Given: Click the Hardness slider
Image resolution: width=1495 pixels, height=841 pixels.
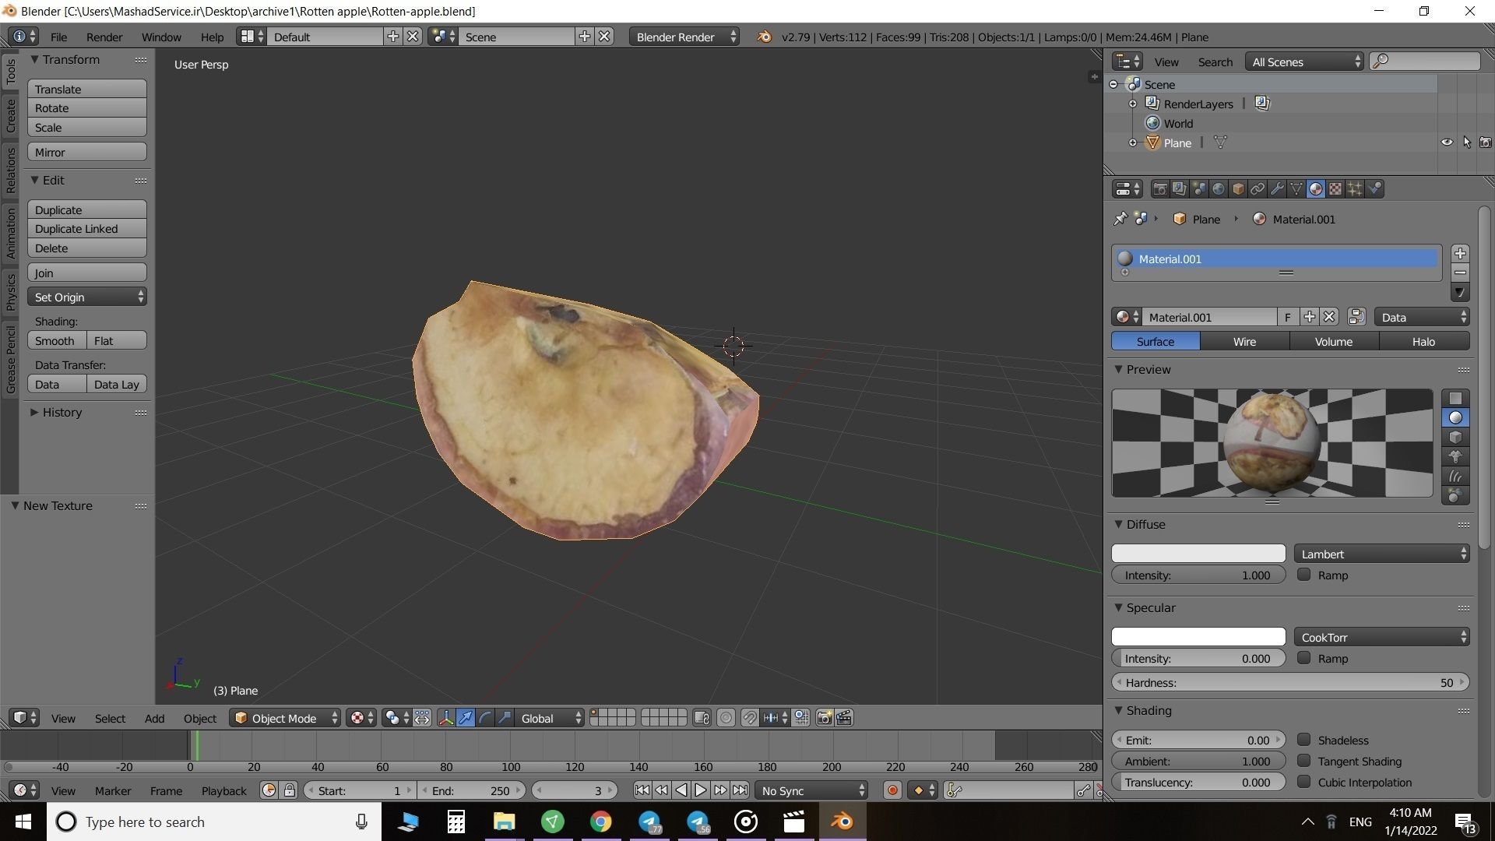Looking at the screenshot, I should point(1290,682).
